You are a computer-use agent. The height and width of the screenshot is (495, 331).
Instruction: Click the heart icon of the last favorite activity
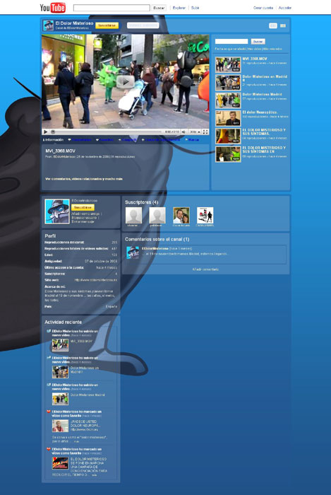[x=49, y=449]
